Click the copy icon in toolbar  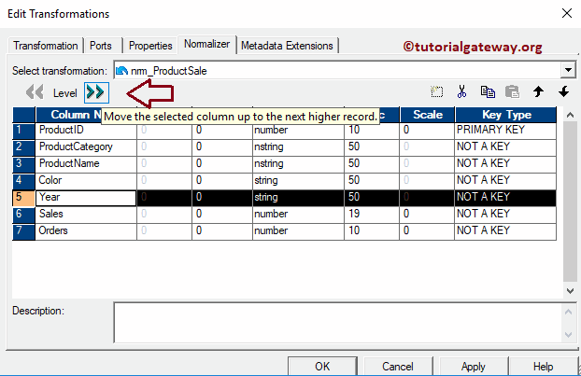tap(488, 91)
